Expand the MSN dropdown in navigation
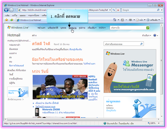 (x=102, y=28)
